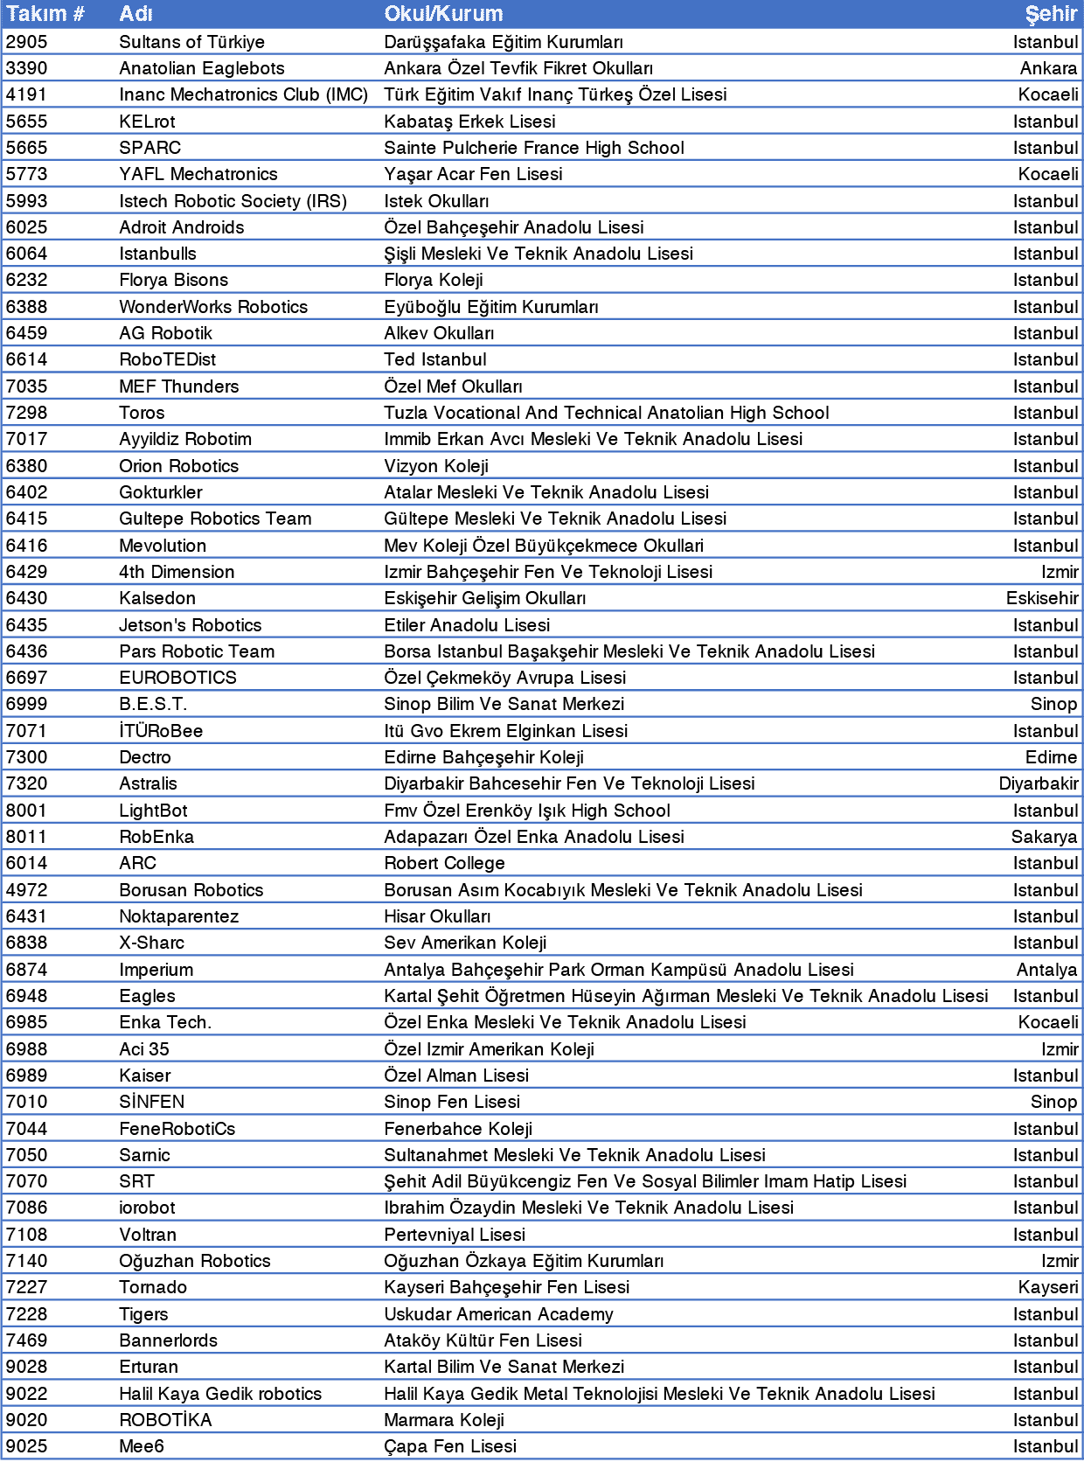
Task: Click the 'Istanbulls' team name
Action: (157, 254)
